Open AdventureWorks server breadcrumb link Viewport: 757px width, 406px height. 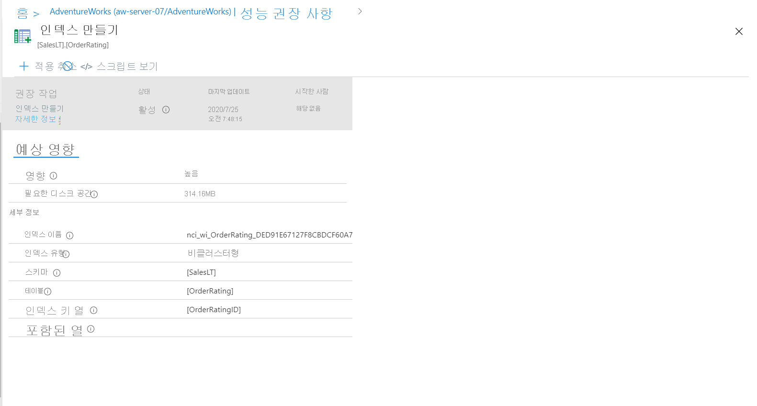[140, 11]
